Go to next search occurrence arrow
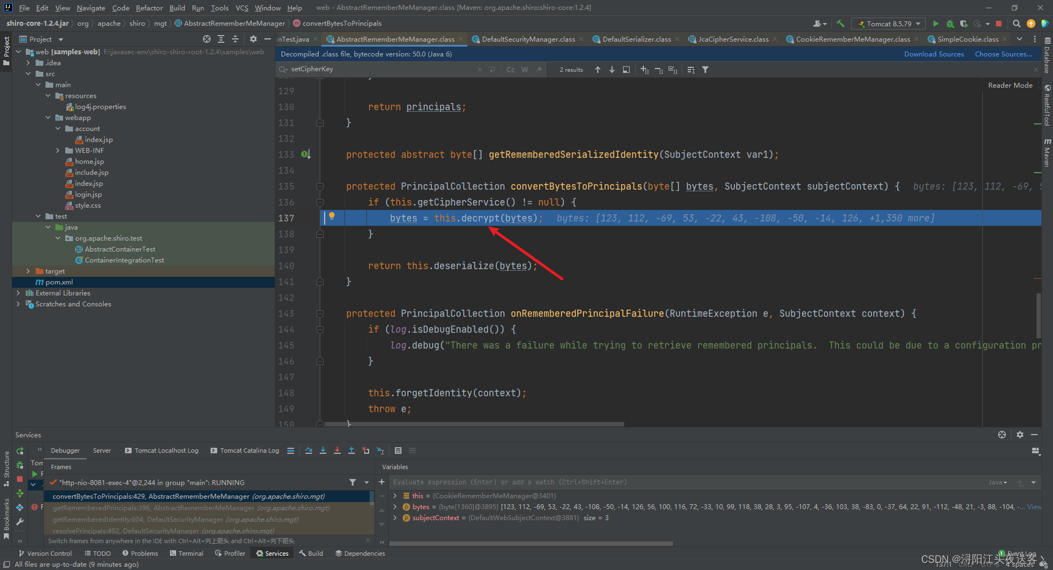The image size is (1053, 570). coord(612,70)
